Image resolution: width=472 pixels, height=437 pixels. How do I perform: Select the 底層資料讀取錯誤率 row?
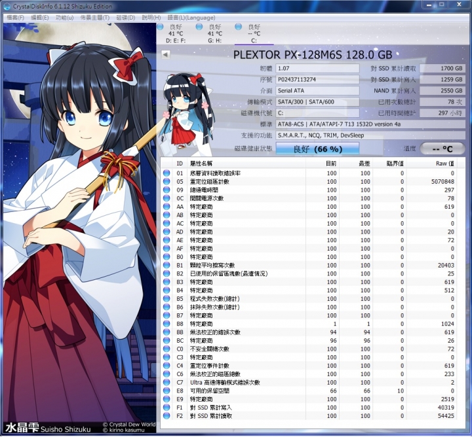[309, 173]
